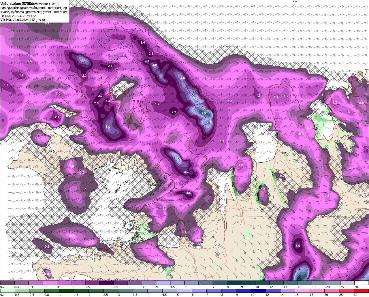Viewport: 369px width, 297px height.
Task: Select the 'slydda/snjókoma' legend description line
Action: tap(34, 12)
